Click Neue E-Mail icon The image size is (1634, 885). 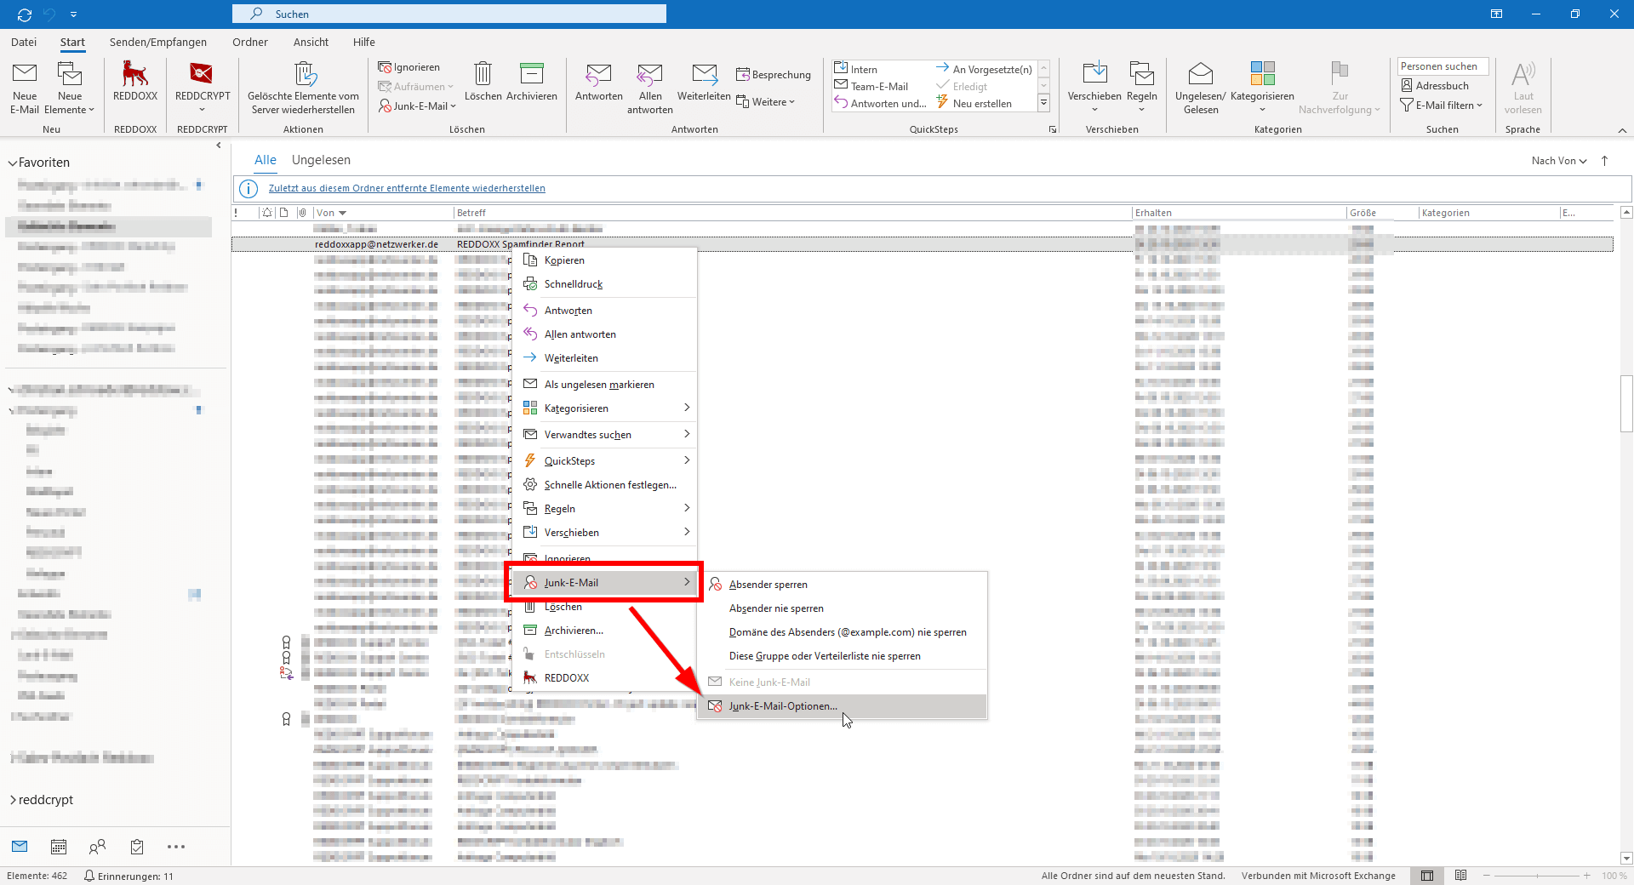click(x=25, y=87)
